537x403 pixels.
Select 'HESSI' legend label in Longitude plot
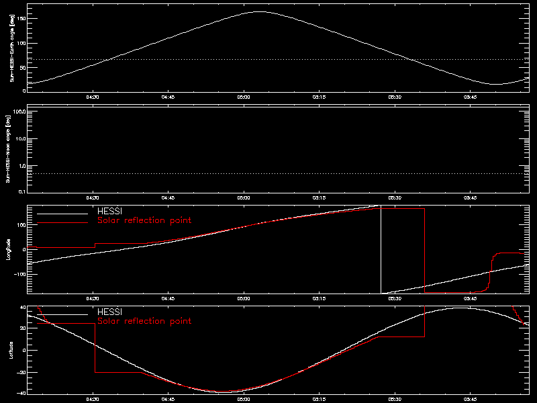click(109, 212)
